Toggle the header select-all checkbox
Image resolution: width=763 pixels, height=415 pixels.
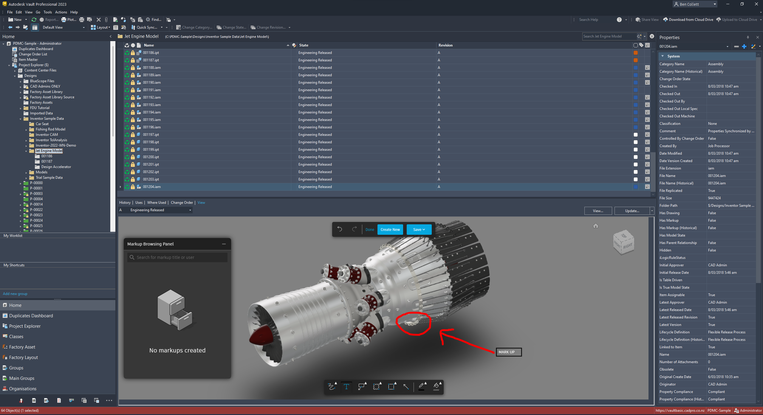635,45
